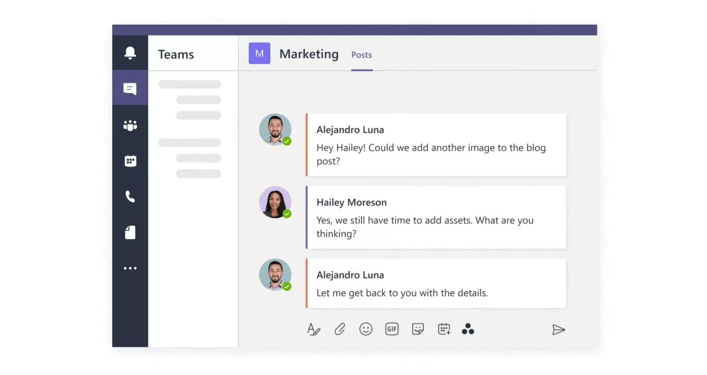
Task: Select the first placeholder team in list
Action: [189, 84]
